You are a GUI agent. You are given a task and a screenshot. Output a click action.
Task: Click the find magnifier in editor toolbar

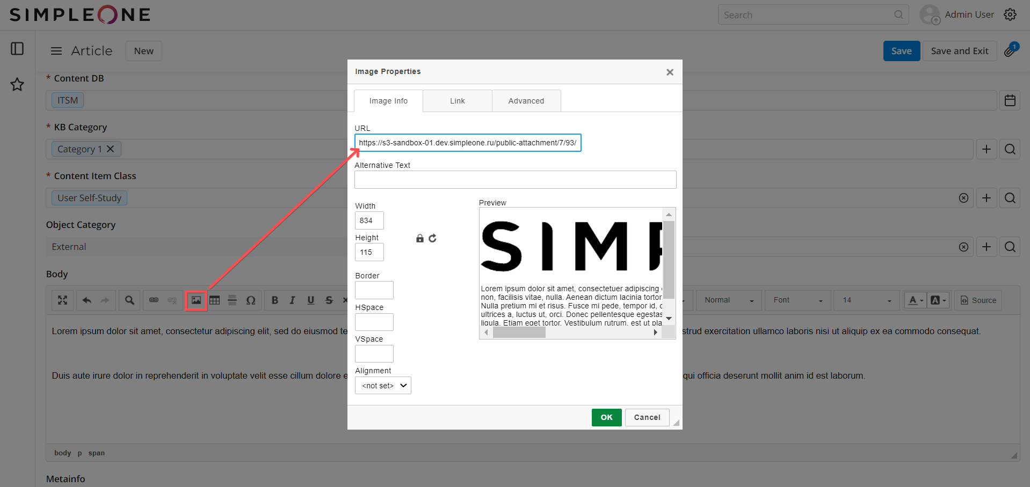tap(129, 300)
